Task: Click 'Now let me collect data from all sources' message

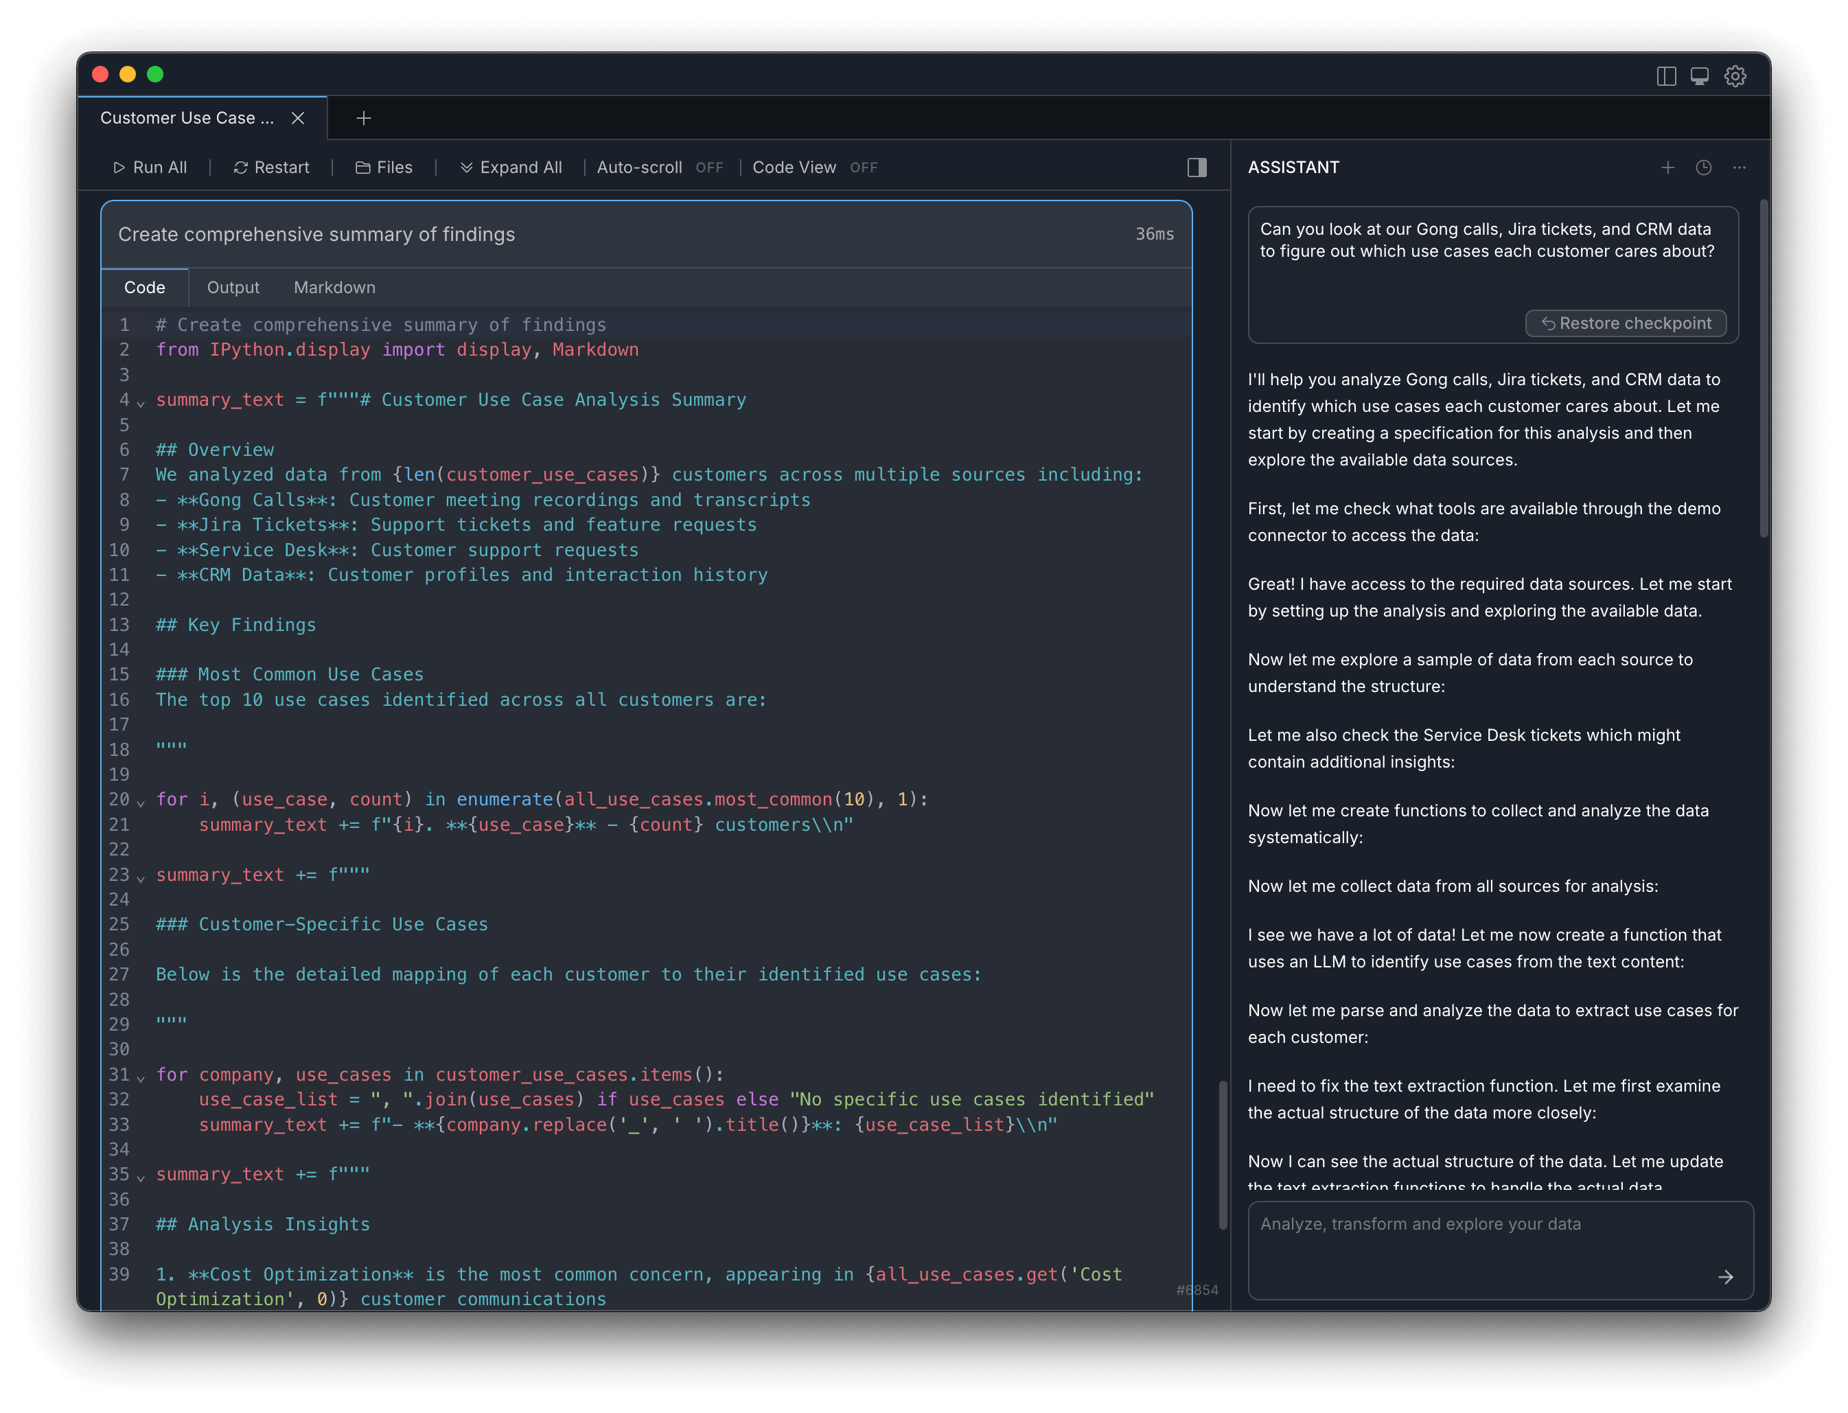Action: click(x=1453, y=886)
